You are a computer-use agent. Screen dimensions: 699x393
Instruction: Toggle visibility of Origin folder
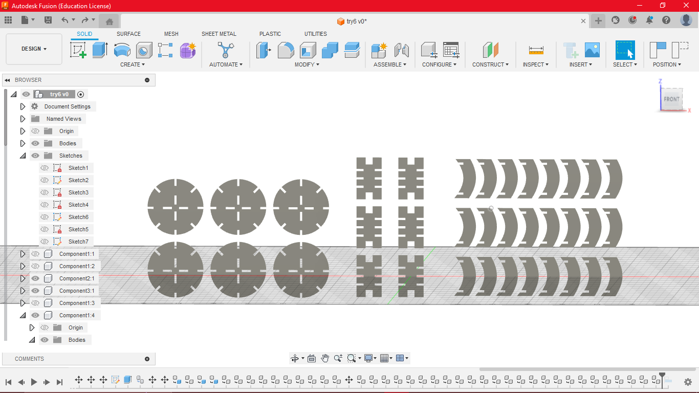(x=35, y=131)
